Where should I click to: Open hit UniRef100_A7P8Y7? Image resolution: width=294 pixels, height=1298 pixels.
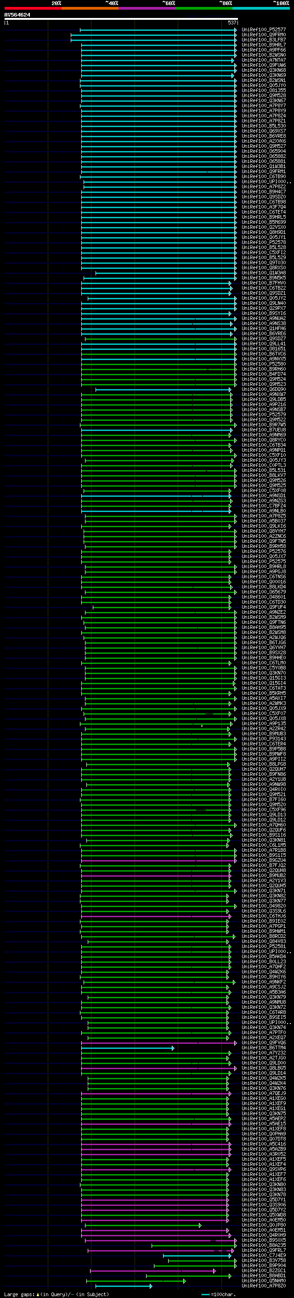click(263, 106)
